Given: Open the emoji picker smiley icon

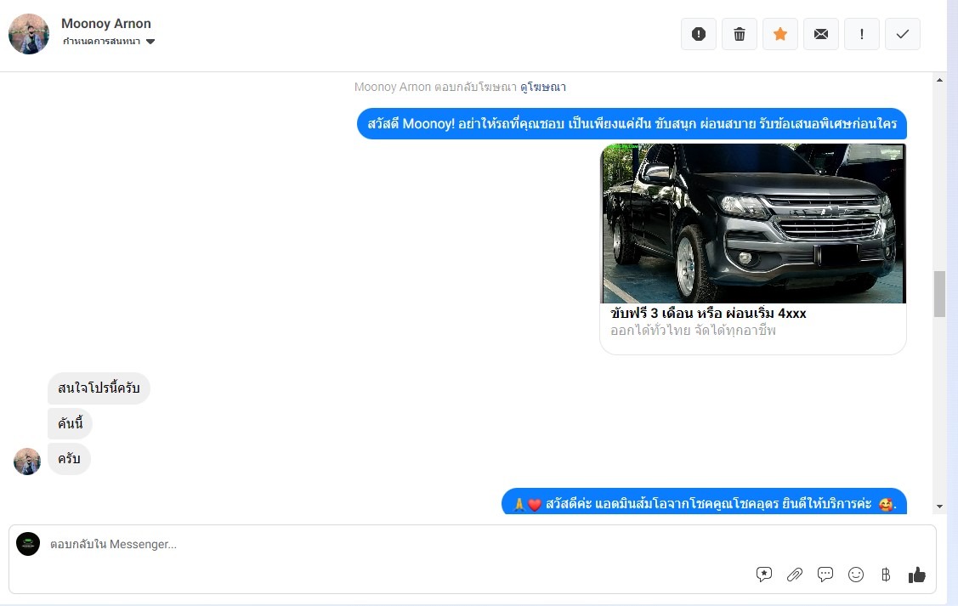Looking at the screenshot, I should pyautogui.click(x=856, y=575).
